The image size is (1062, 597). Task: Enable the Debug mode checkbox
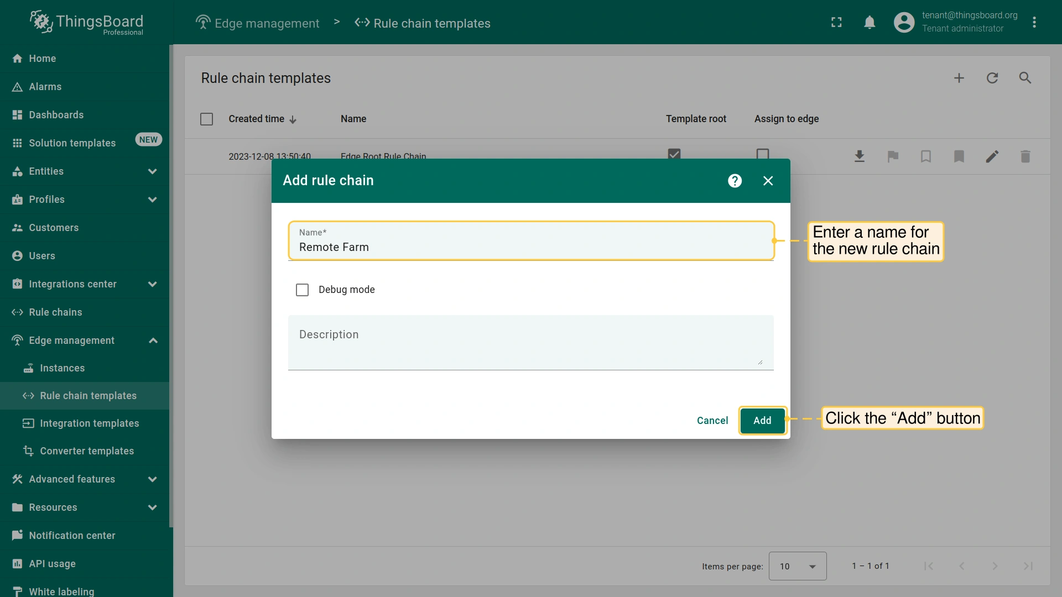[x=302, y=290]
